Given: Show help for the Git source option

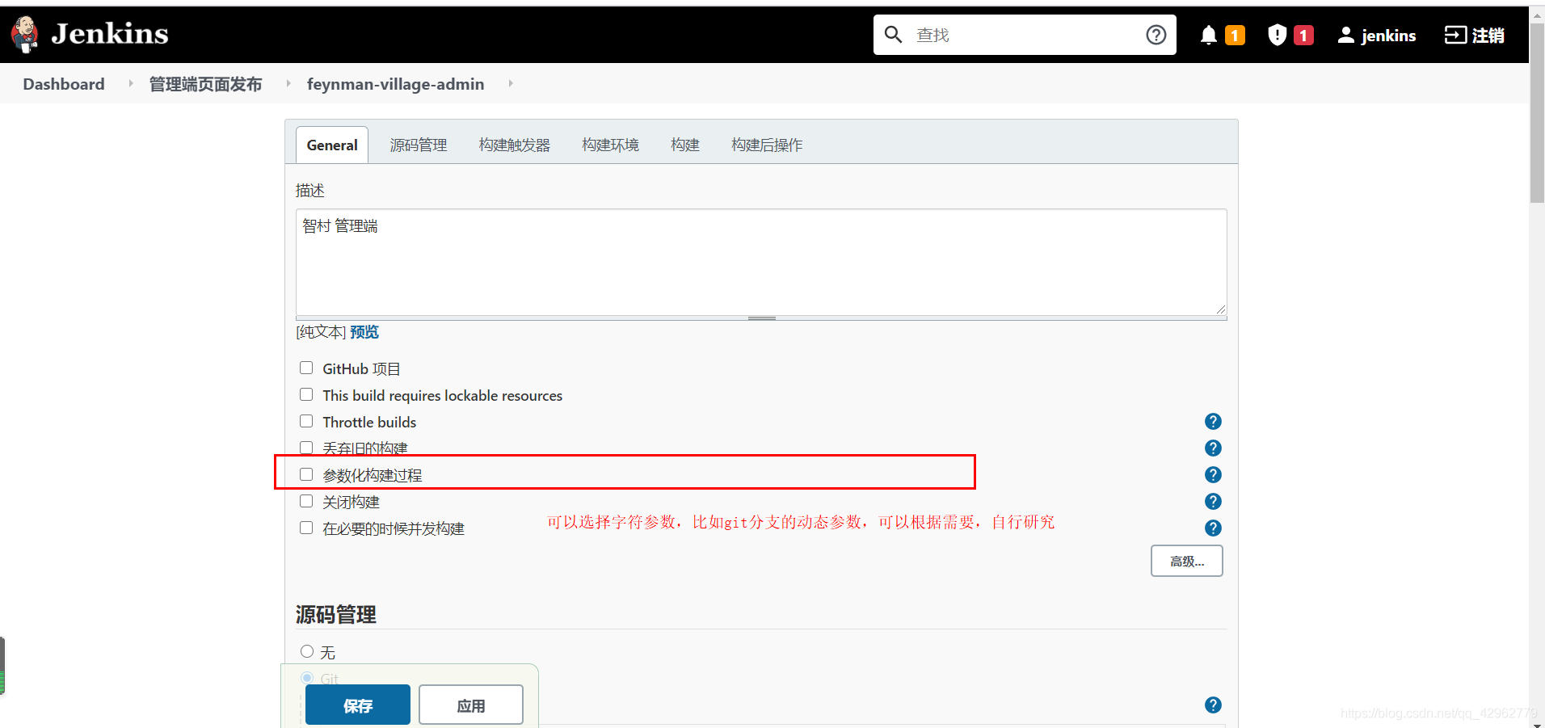Looking at the screenshot, I should 1213,705.
